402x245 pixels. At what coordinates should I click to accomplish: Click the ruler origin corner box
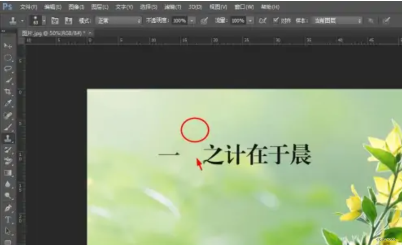coord(21,41)
